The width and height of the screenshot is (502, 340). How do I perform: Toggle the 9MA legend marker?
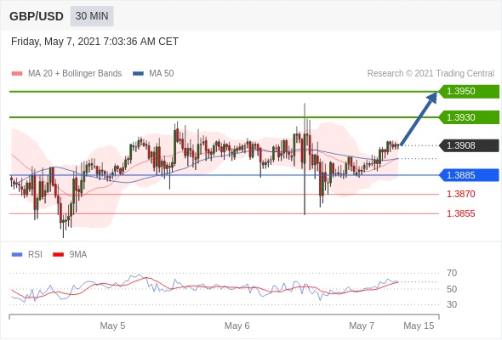point(58,255)
